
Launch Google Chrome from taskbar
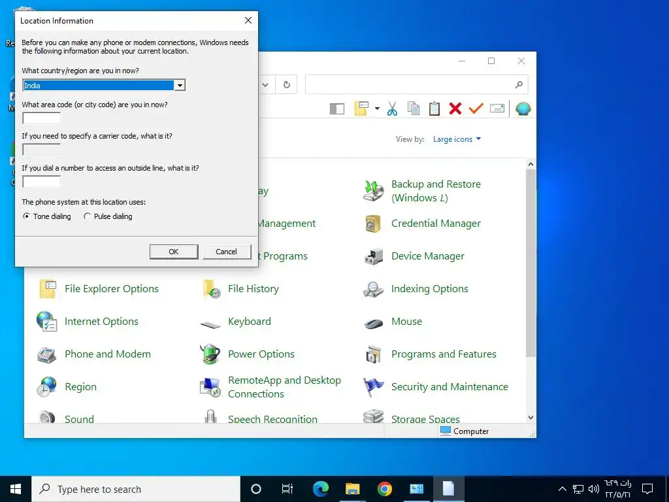(x=384, y=489)
